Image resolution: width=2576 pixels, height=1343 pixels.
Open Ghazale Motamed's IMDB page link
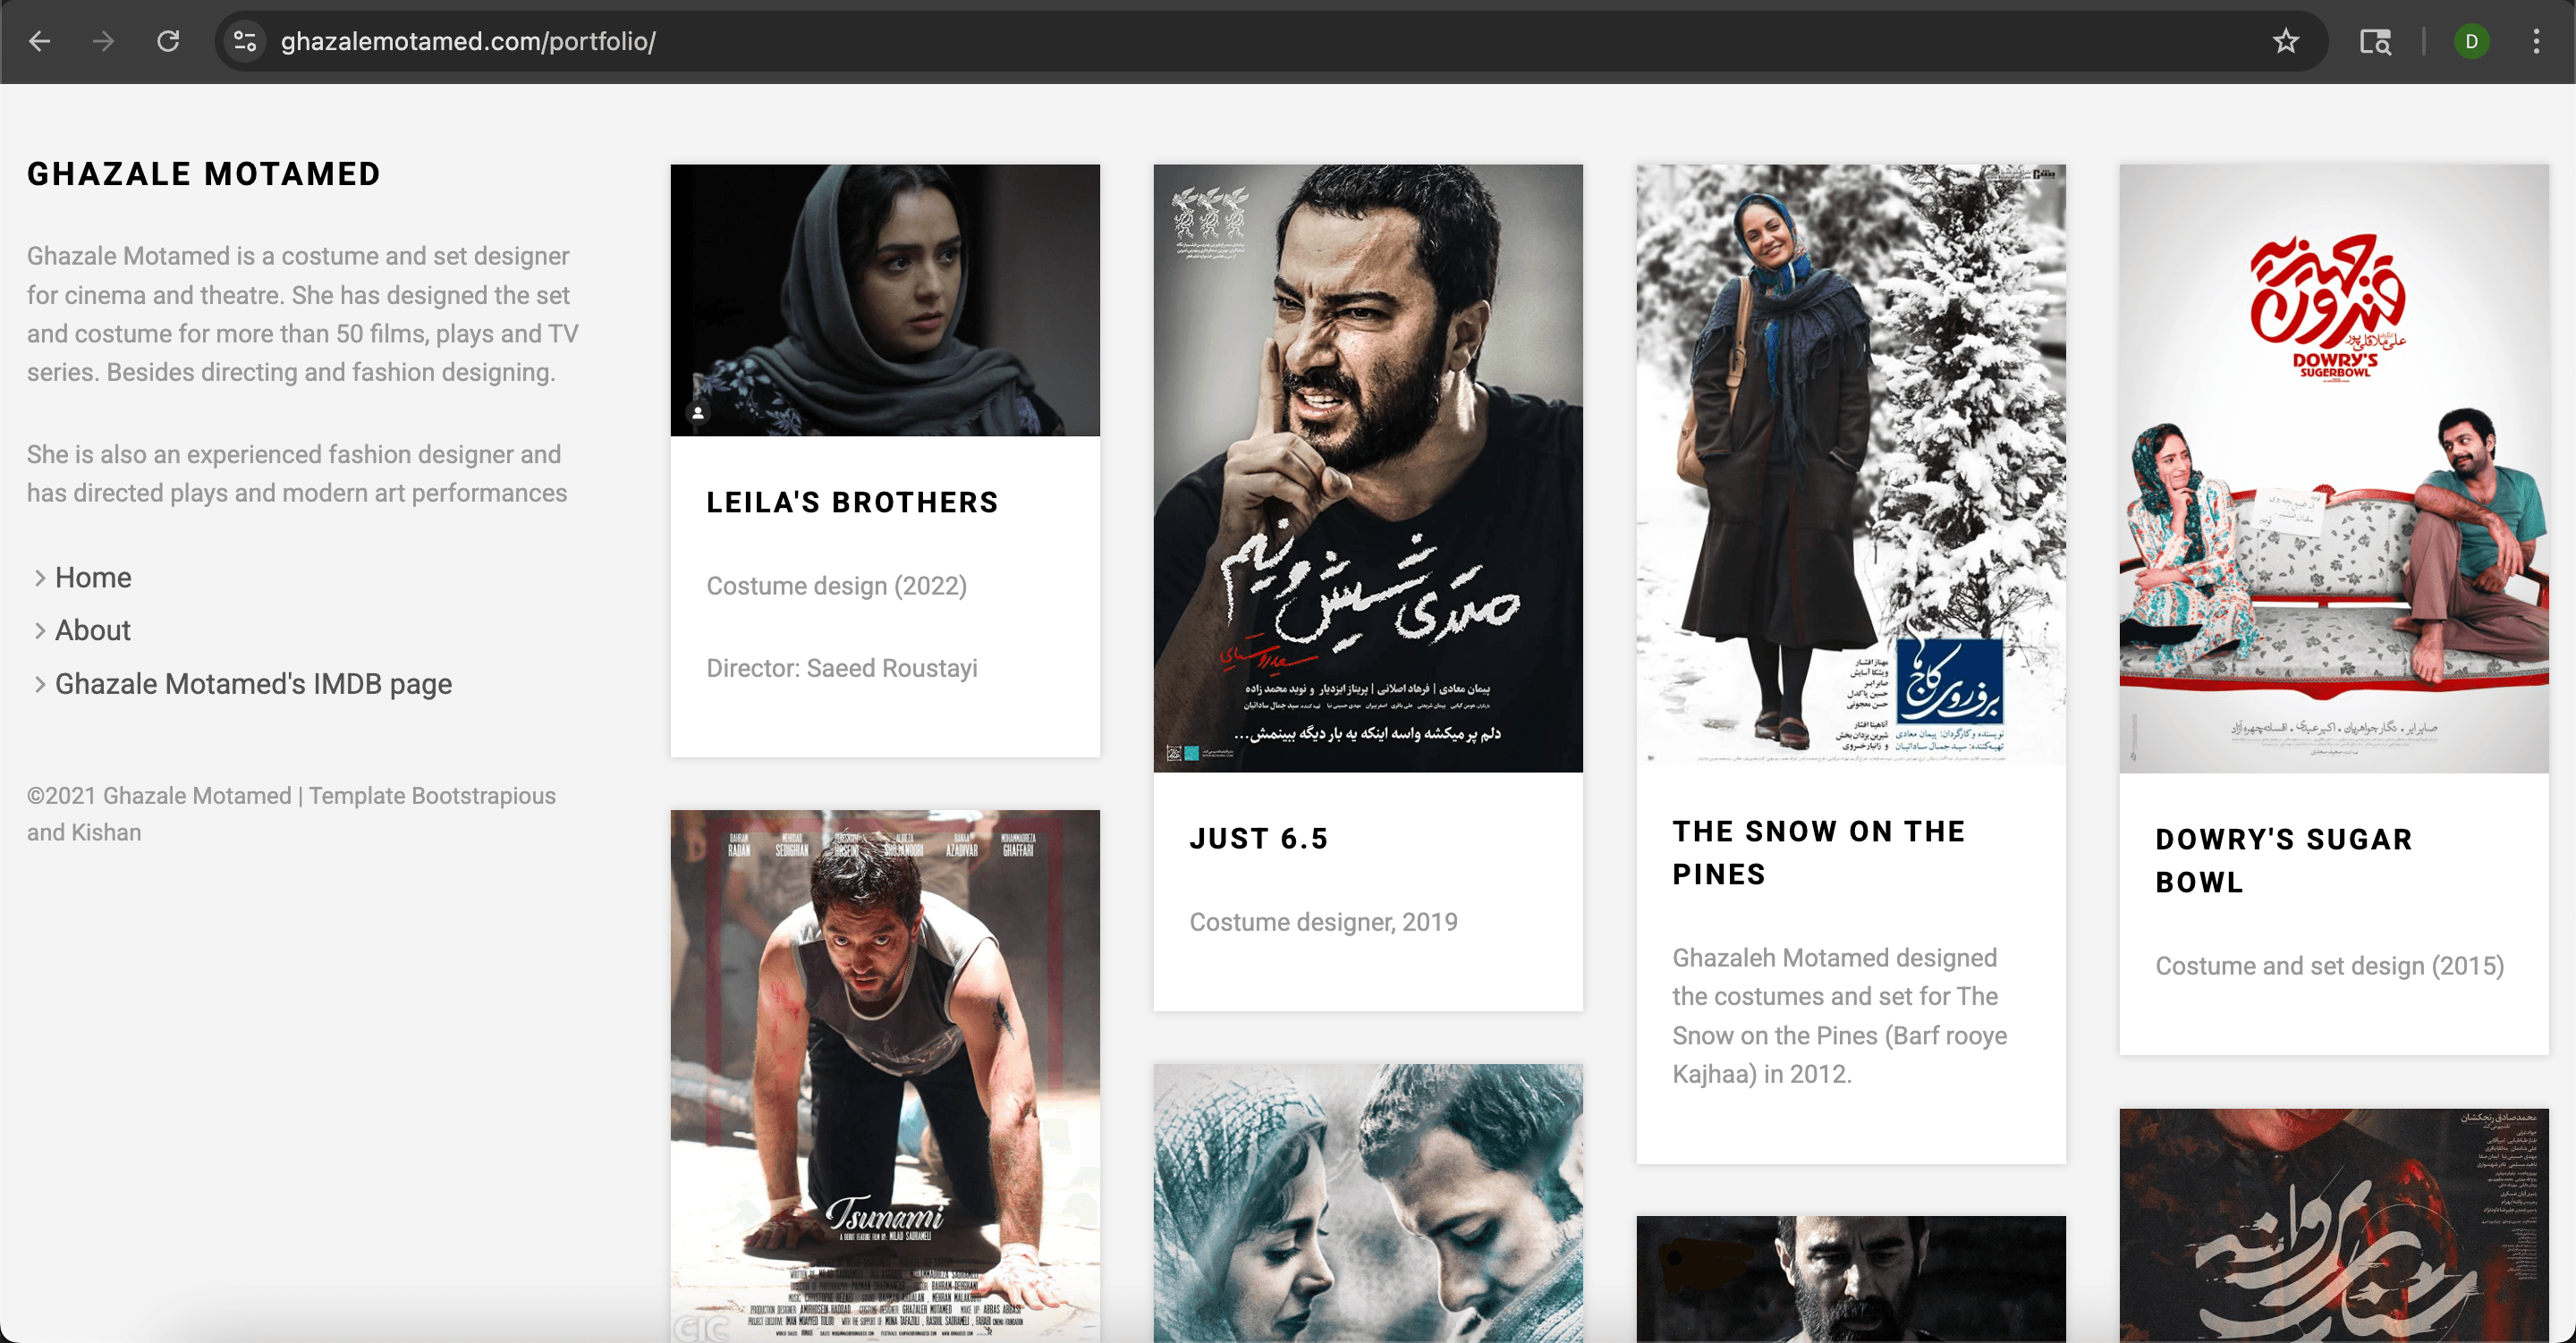[x=253, y=684]
